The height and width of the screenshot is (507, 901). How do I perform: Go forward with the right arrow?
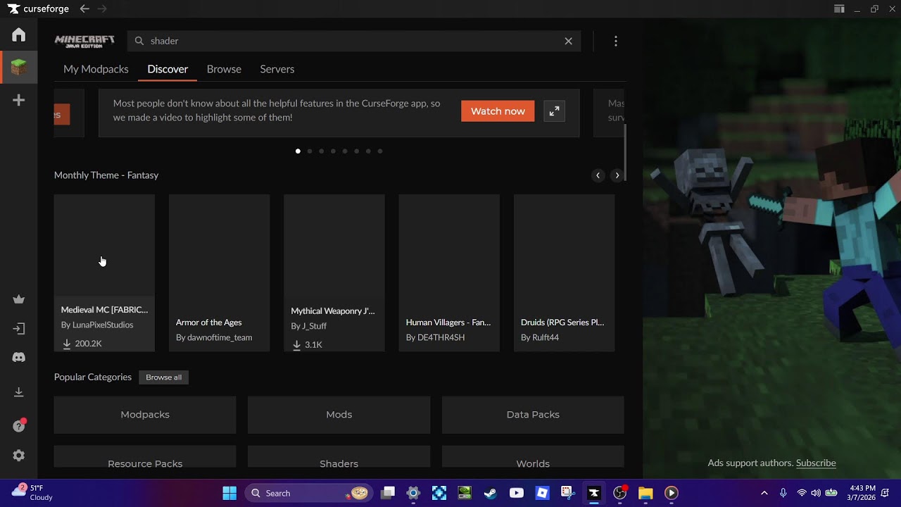[102, 9]
